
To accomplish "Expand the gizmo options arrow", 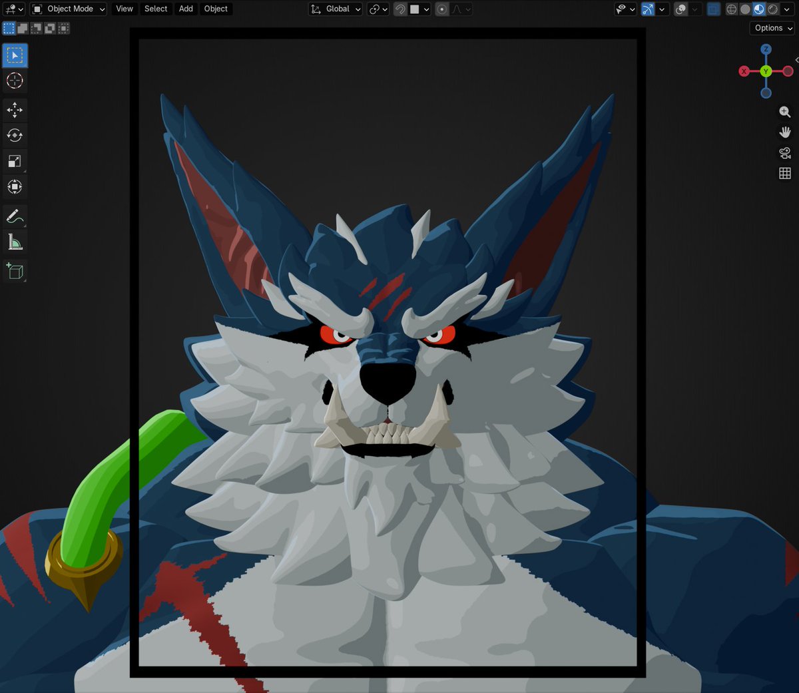I will coord(662,9).
